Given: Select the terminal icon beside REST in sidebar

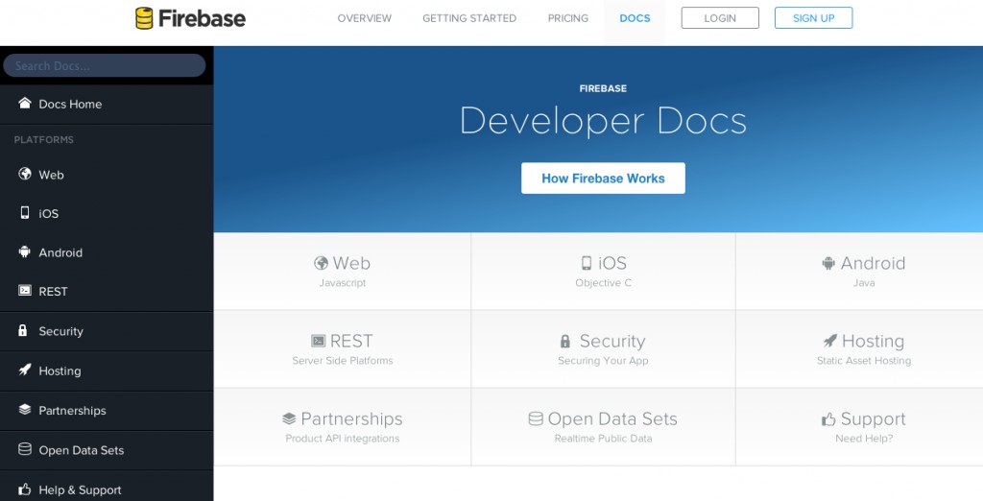Looking at the screenshot, I should (x=25, y=291).
